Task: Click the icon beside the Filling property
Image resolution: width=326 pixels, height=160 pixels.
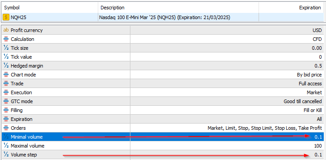Action: pyautogui.click(x=6, y=110)
